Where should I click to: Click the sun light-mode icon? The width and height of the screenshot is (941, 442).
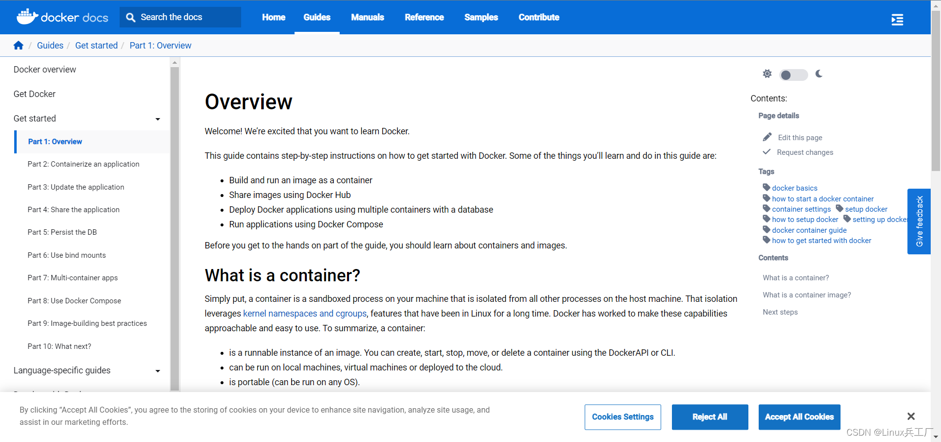pos(767,74)
